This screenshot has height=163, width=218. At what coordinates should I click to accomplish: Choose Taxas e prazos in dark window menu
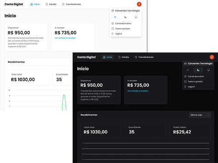pyautogui.click(x=198, y=82)
